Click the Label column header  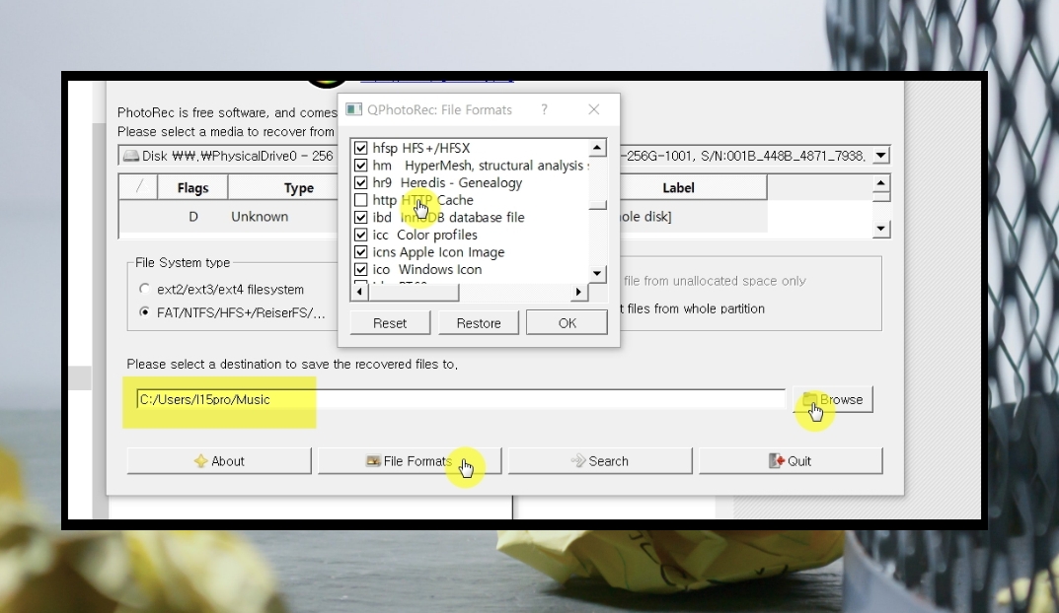pyautogui.click(x=678, y=187)
